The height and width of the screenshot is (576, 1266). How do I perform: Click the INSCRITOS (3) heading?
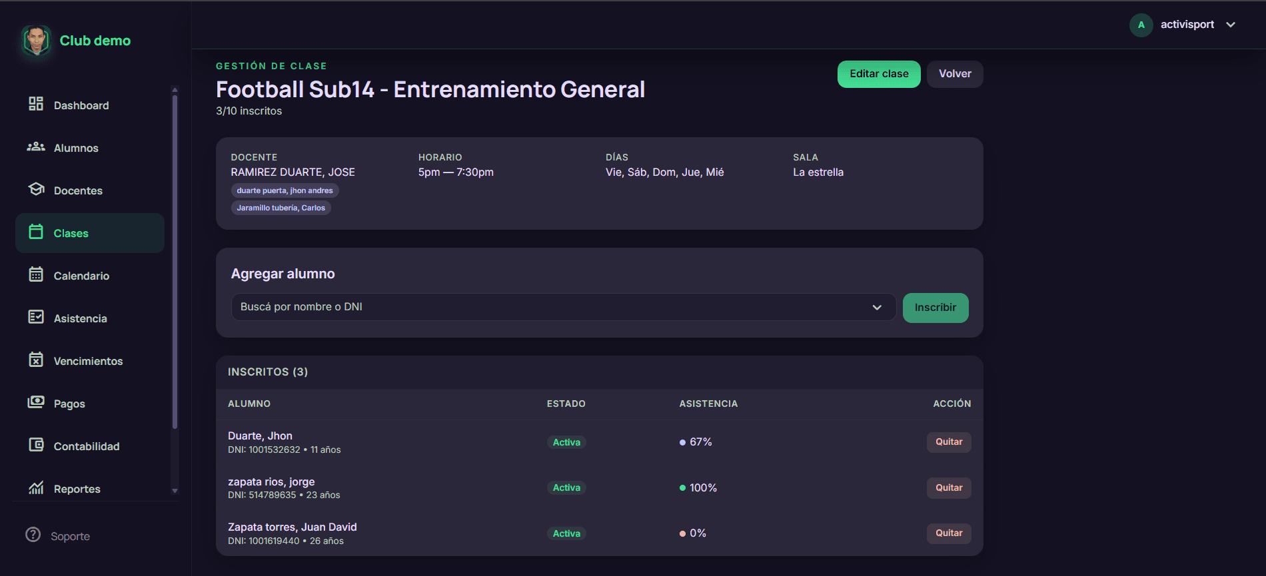click(268, 372)
